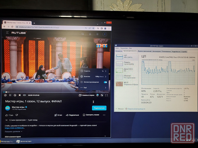
Task: Switch the video to fullscreen
Action: [x=106, y=95]
